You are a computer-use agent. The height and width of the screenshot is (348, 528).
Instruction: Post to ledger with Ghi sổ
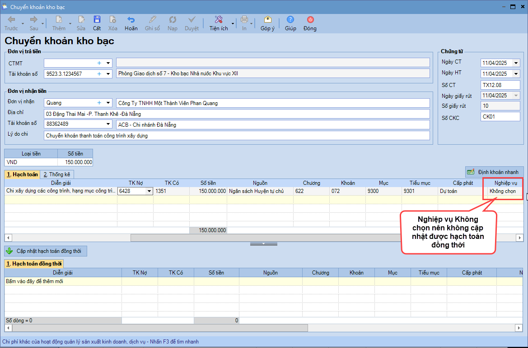pos(153,23)
